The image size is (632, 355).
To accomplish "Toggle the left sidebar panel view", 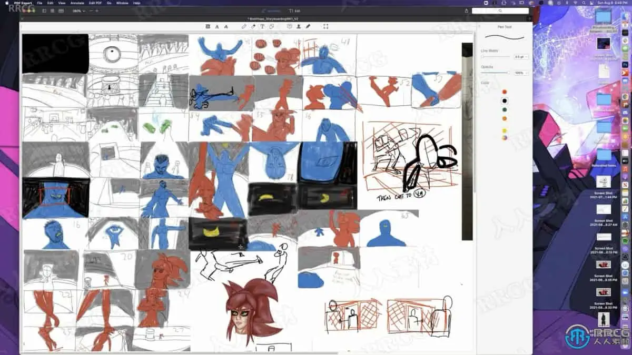I will (44, 11).
